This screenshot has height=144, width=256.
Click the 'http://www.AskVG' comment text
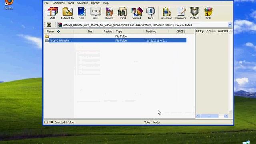point(212,31)
